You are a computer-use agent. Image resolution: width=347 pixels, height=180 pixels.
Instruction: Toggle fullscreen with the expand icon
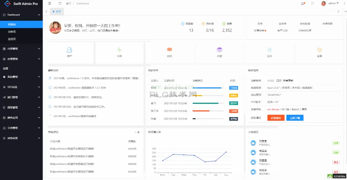312,3
